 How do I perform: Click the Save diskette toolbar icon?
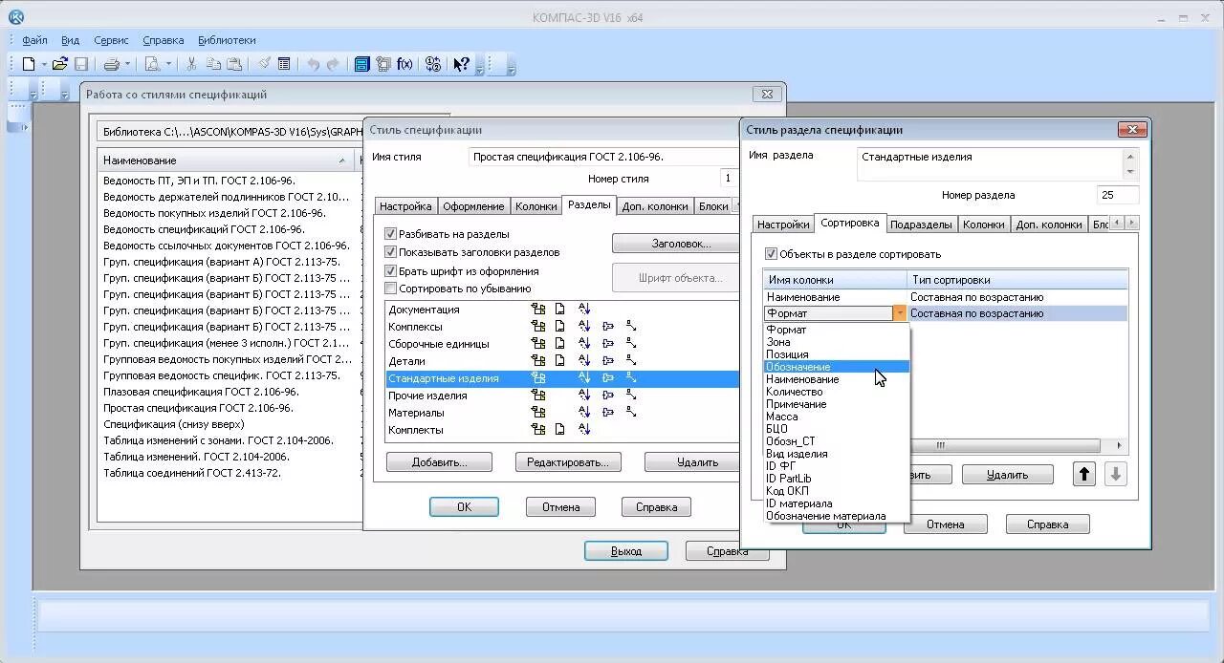click(x=81, y=64)
